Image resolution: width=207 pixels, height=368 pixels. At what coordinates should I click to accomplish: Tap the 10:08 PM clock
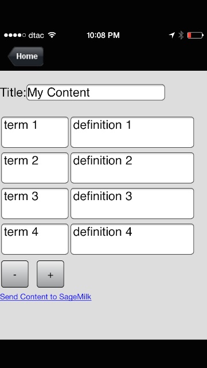[x=103, y=35]
